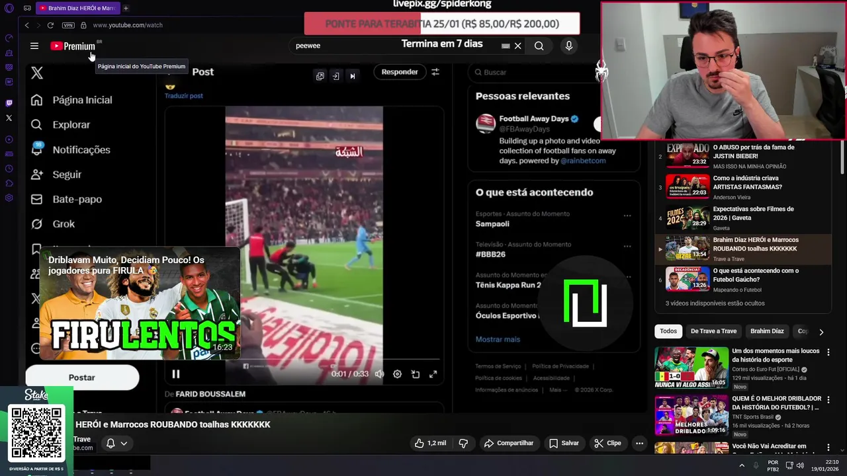Pause the embedded X video
Image resolution: width=847 pixels, height=476 pixels.
pyautogui.click(x=176, y=374)
